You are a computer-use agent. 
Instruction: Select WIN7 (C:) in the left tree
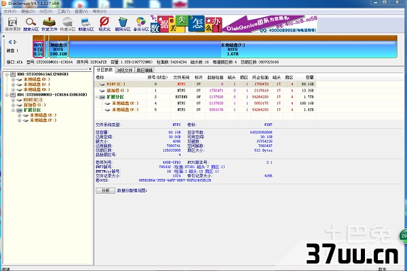(x=33, y=100)
